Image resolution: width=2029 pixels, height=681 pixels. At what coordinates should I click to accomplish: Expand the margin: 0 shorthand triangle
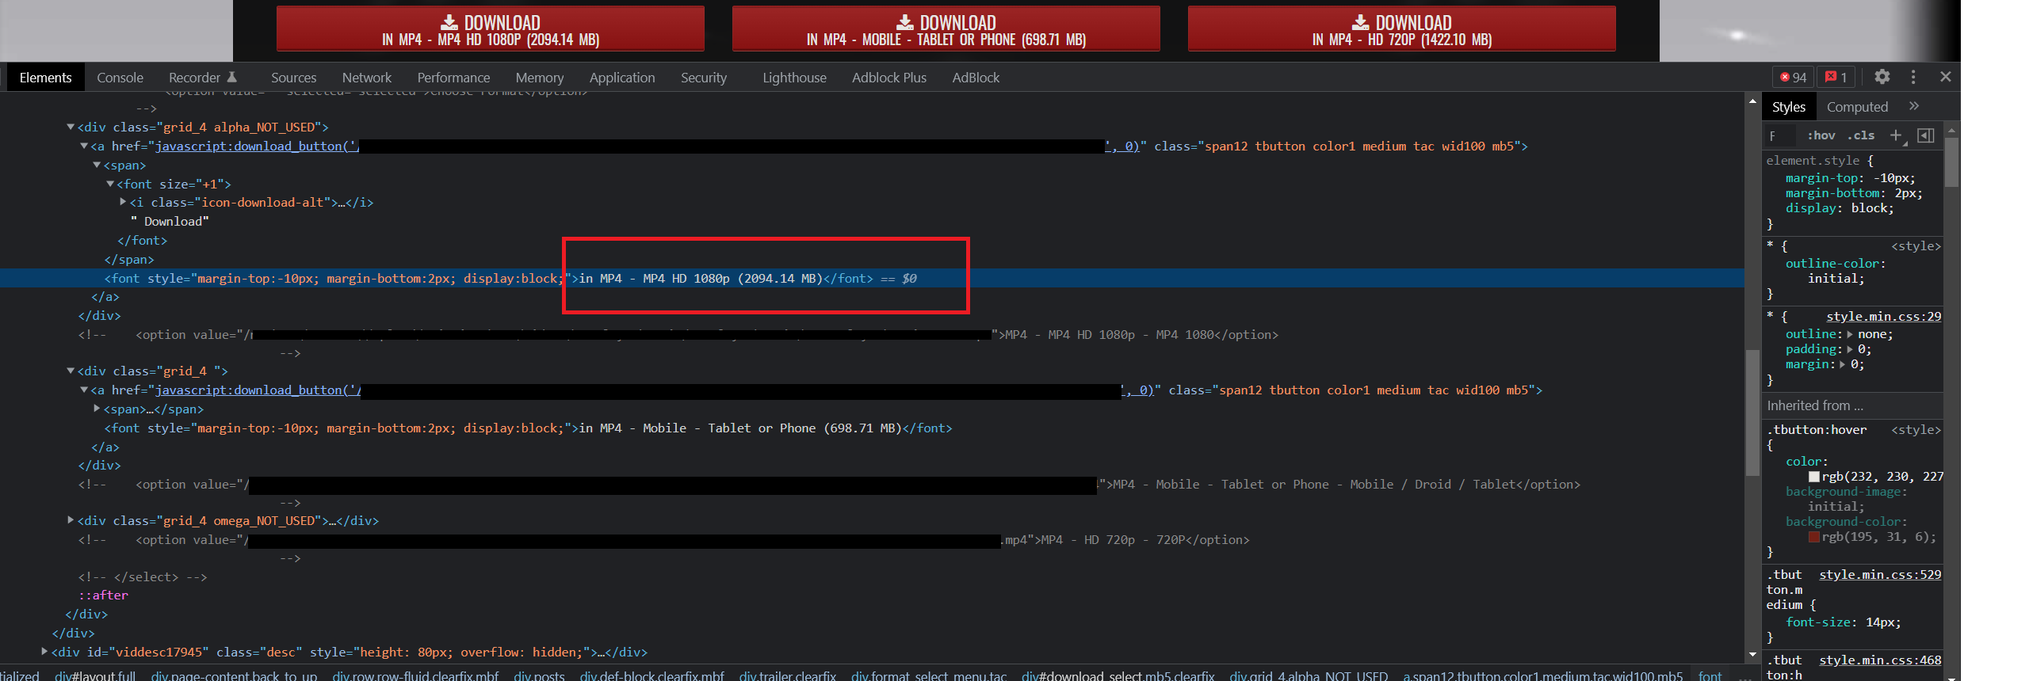(1843, 364)
